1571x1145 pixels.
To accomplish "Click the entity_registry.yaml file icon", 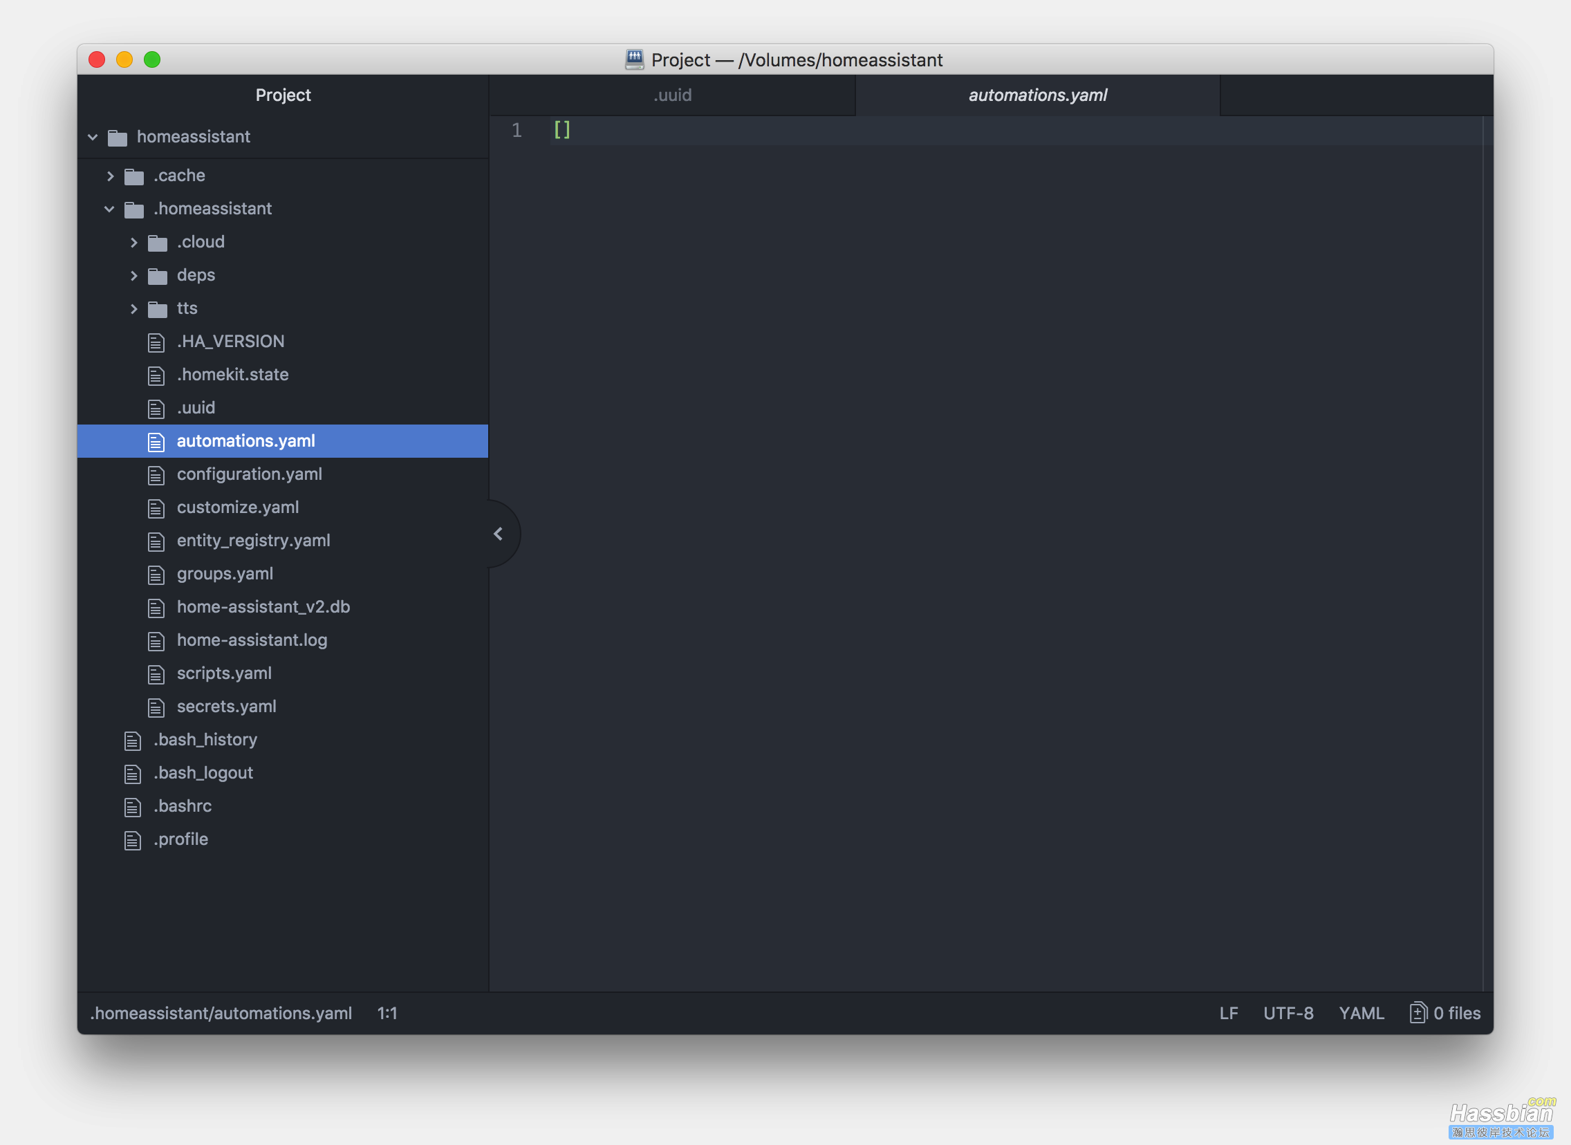I will pyautogui.click(x=156, y=541).
